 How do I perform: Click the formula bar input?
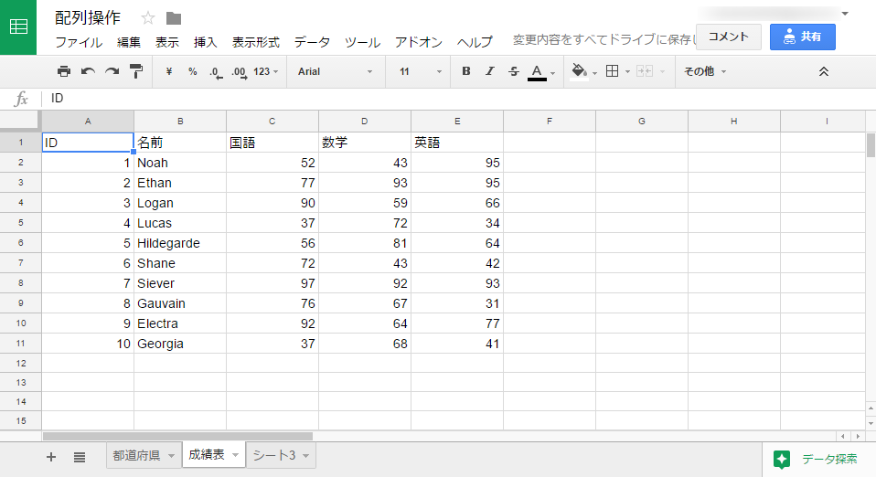point(458,99)
